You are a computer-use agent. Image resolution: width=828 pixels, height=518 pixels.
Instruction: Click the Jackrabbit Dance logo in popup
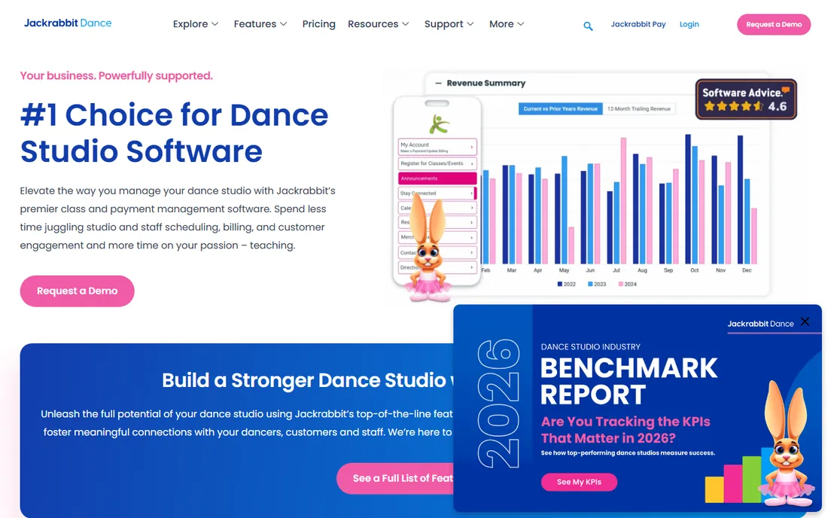click(x=760, y=324)
